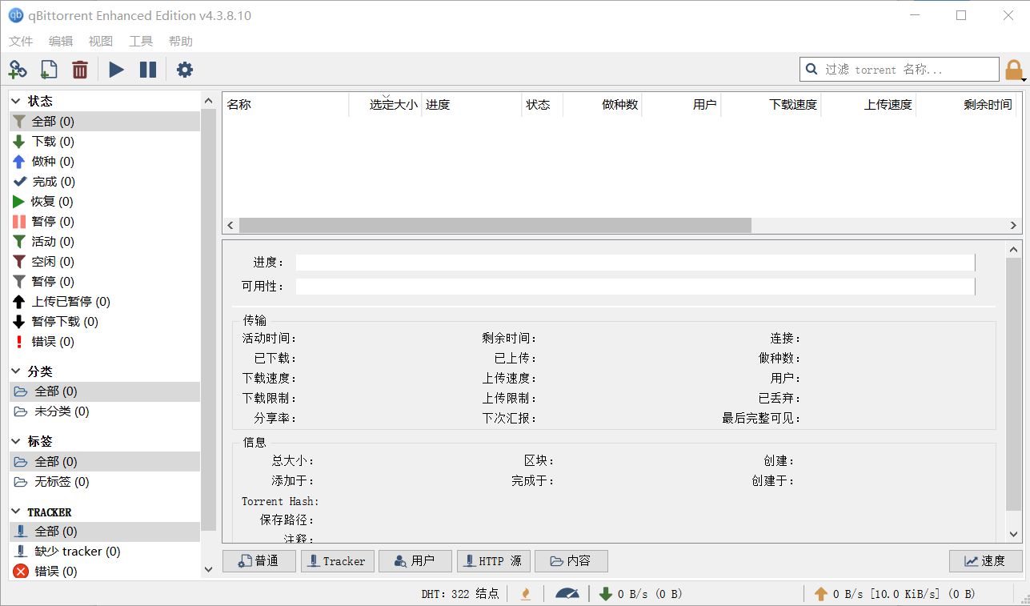The height and width of the screenshot is (606, 1030).
Task: Select 无标签 (0) tag filter
Action: [x=104, y=482]
